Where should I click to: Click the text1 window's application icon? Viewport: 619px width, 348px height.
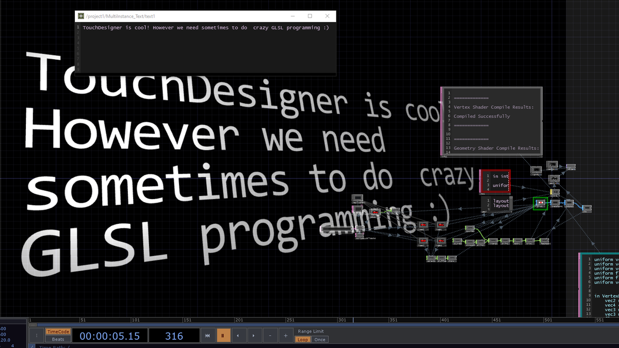(x=81, y=16)
